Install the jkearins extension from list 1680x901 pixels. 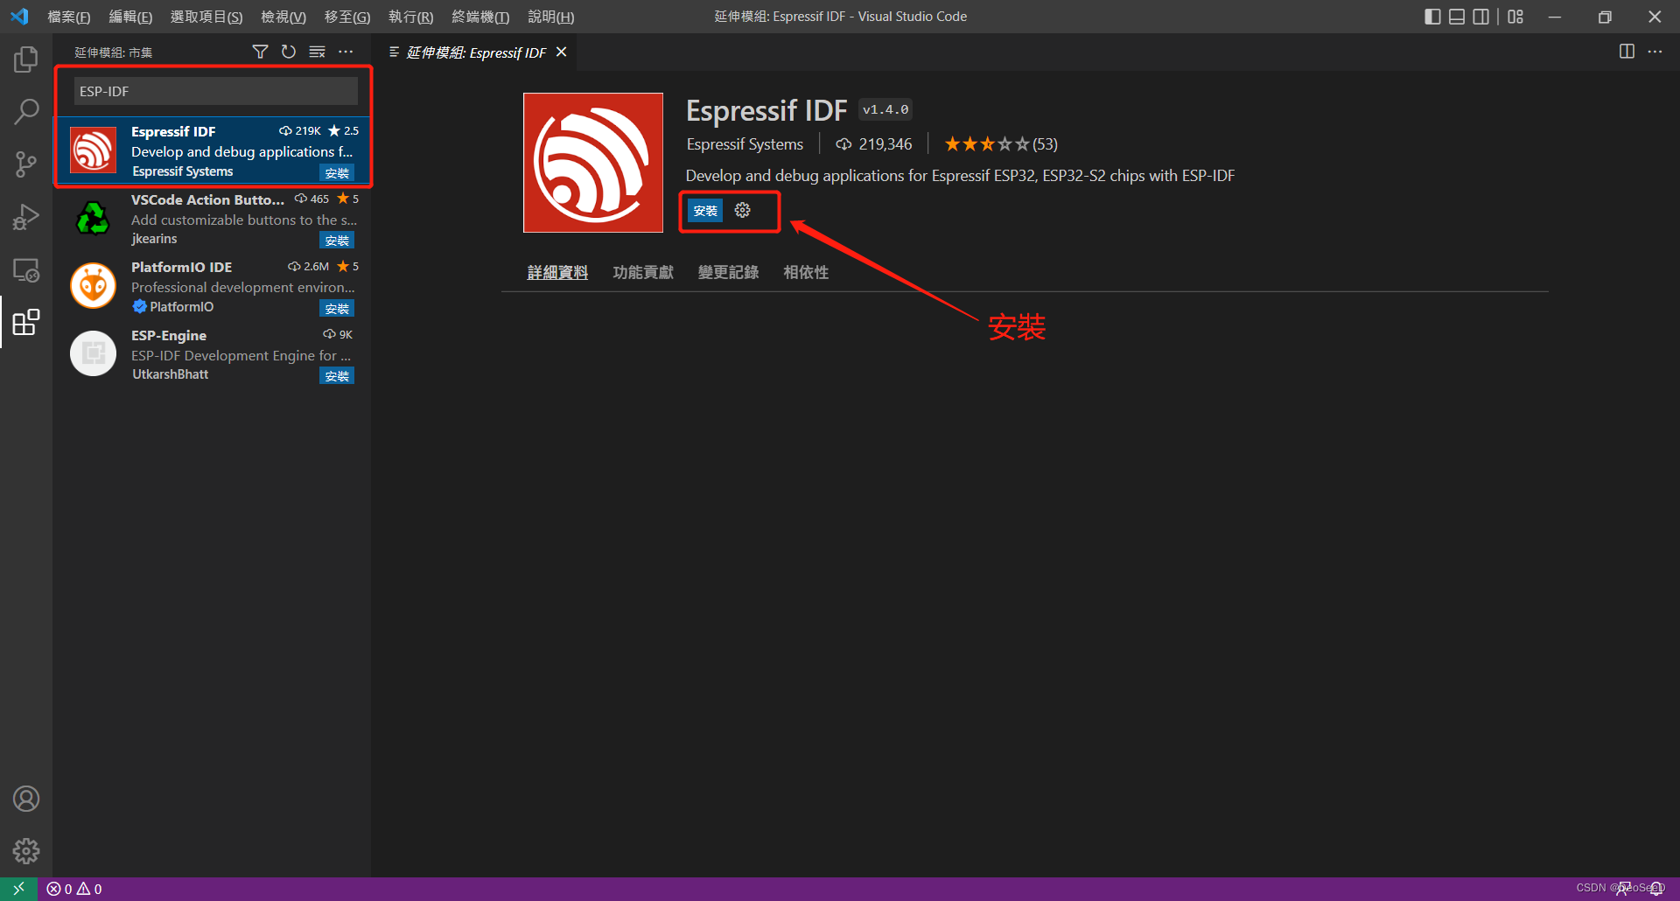(337, 241)
